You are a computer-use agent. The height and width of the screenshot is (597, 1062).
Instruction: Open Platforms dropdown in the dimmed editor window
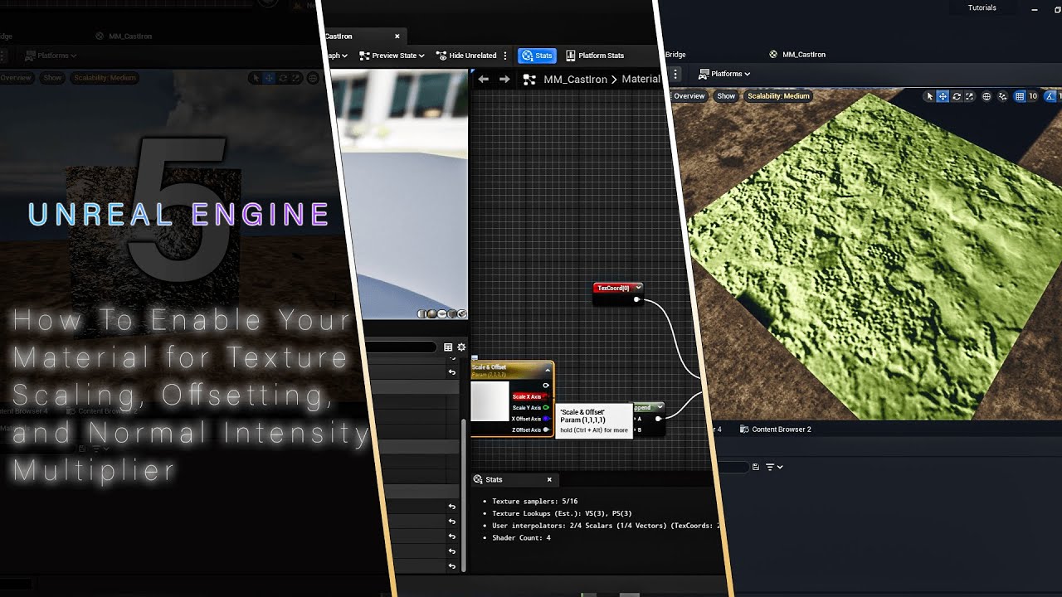coord(51,56)
